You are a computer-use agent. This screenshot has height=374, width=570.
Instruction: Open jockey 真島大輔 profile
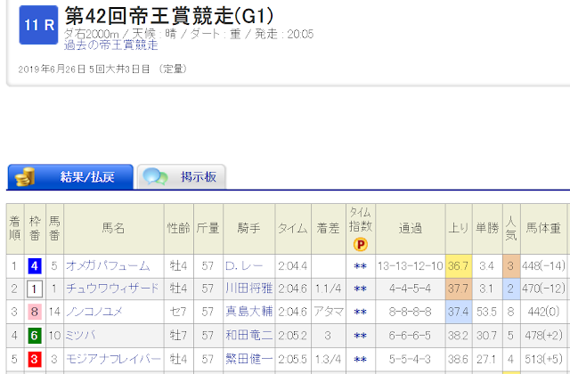(x=249, y=312)
